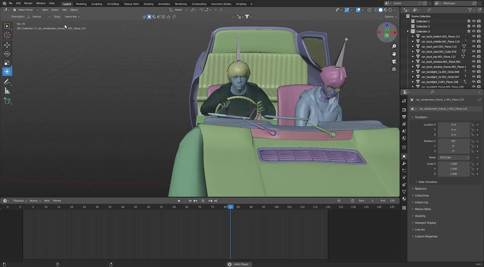Activate the Scale tool
The height and width of the screenshot is (267, 484).
tap(7, 63)
